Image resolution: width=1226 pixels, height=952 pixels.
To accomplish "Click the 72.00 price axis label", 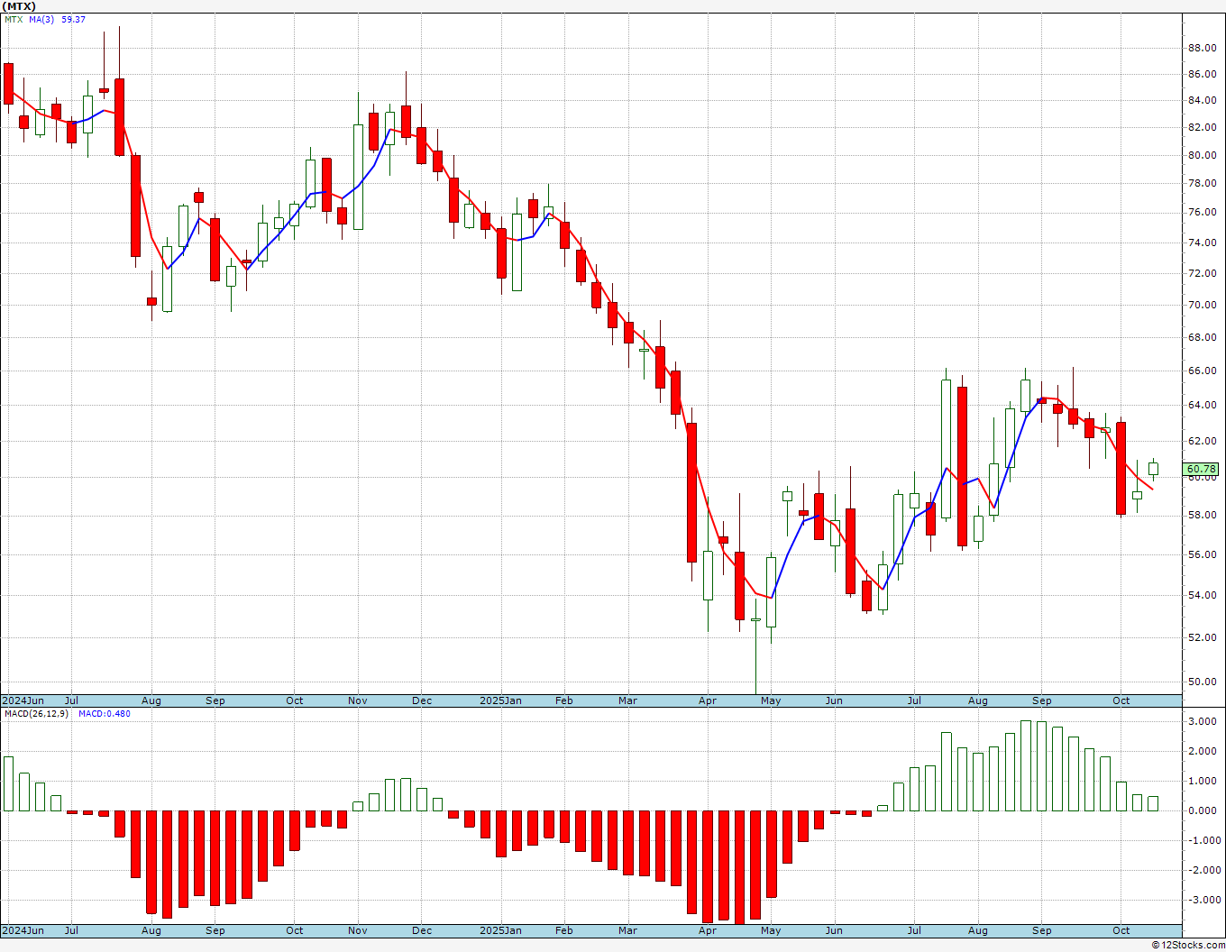I will tap(1202, 272).
